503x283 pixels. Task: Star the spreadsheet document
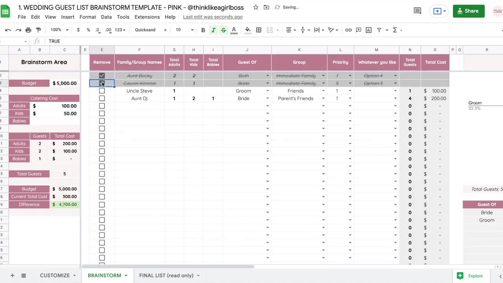pos(256,7)
